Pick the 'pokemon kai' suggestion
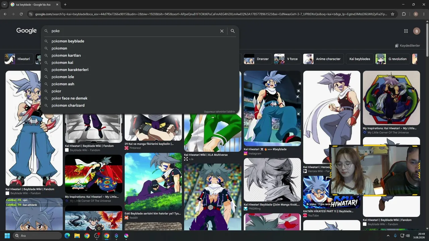Screen dimensions: 429x241 coord(140,63)
